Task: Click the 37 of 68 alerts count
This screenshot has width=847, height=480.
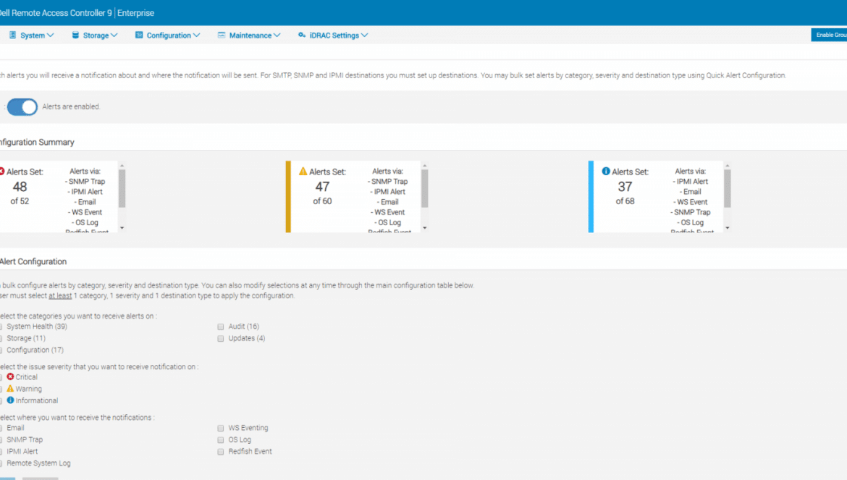Action: point(625,193)
